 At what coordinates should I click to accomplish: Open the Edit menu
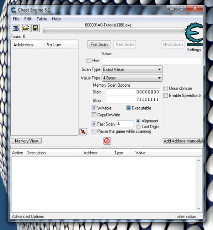(28, 19)
